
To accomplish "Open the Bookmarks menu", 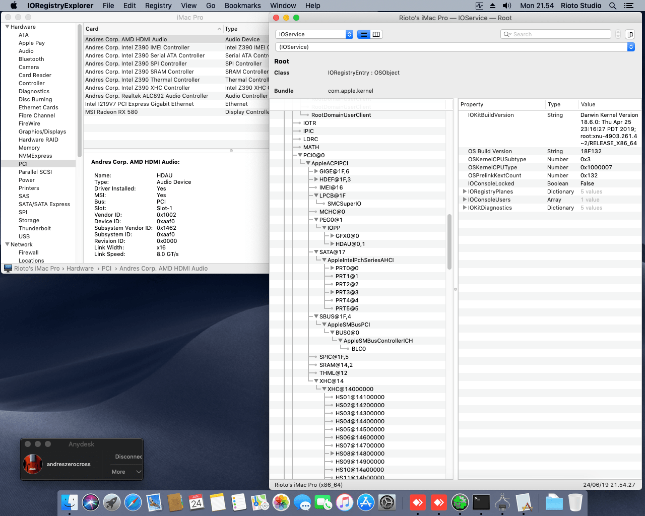I will [x=243, y=6].
